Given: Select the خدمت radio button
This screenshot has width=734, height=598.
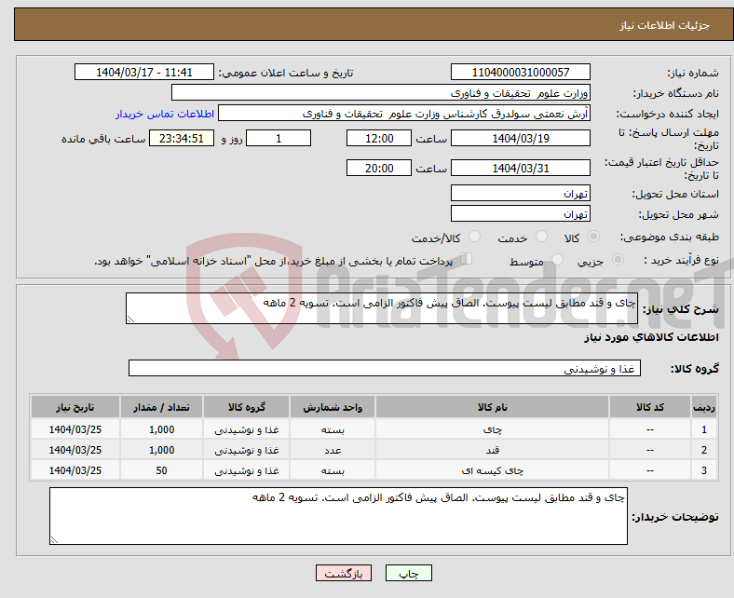Looking at the screenshot, I should pos(541,237).
